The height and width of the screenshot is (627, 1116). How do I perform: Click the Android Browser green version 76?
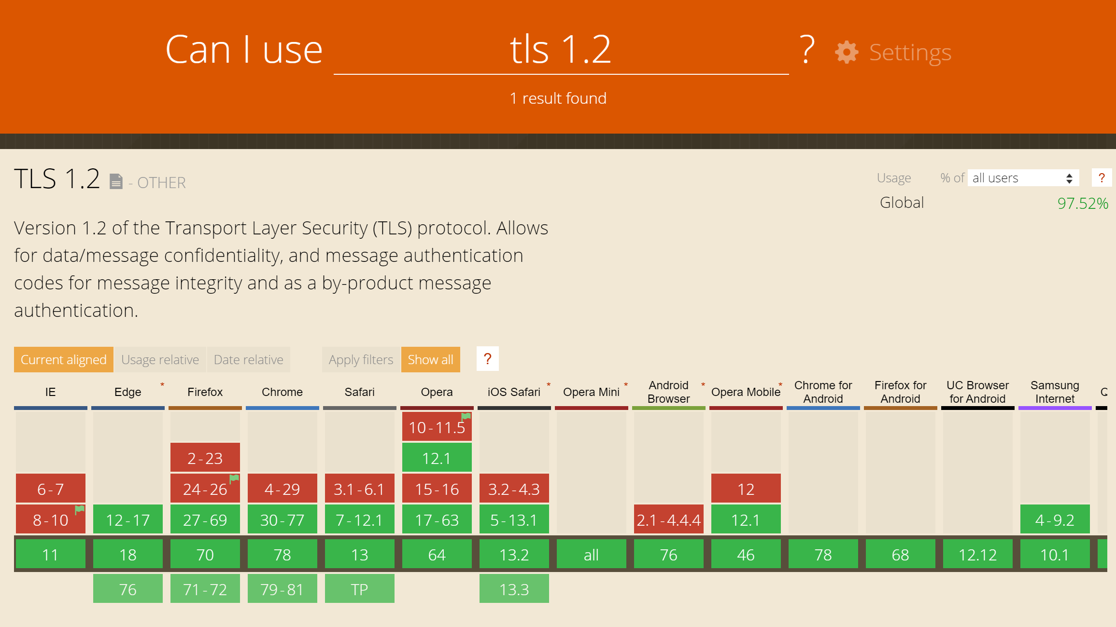[667, 554]
